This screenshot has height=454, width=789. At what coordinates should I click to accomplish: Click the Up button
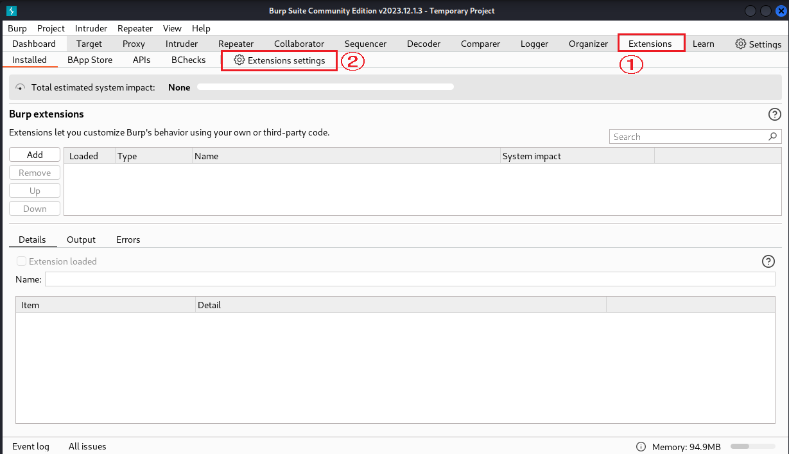[35, 191]
